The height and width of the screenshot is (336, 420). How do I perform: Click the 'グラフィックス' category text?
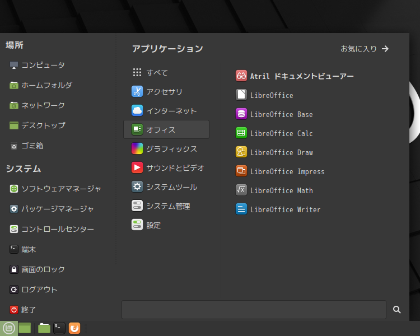point(172,149)
